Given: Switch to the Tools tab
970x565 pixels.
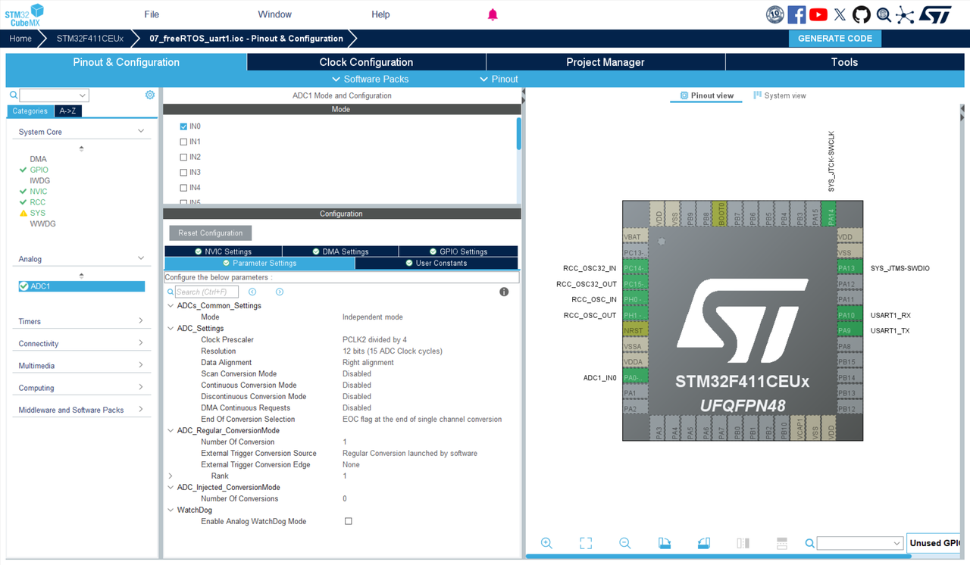Looking at the screenshot, I should 844,62.
